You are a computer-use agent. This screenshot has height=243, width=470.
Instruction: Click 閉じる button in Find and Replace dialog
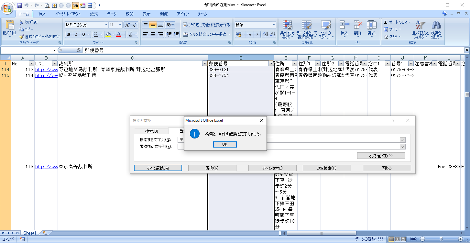pos(387,168)
